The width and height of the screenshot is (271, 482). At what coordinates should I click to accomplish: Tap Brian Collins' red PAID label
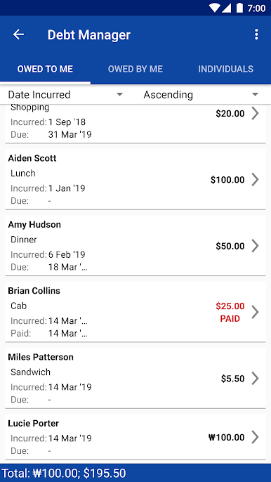point(230,319)
